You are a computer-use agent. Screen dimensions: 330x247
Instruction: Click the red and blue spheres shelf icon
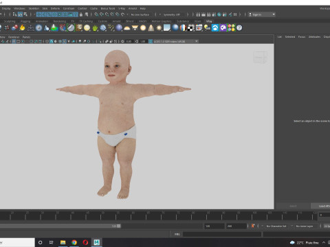pyautogui.click(x=14, y=28)
